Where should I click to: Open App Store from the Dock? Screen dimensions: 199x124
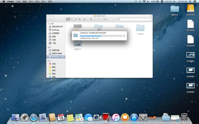point(134,117)
